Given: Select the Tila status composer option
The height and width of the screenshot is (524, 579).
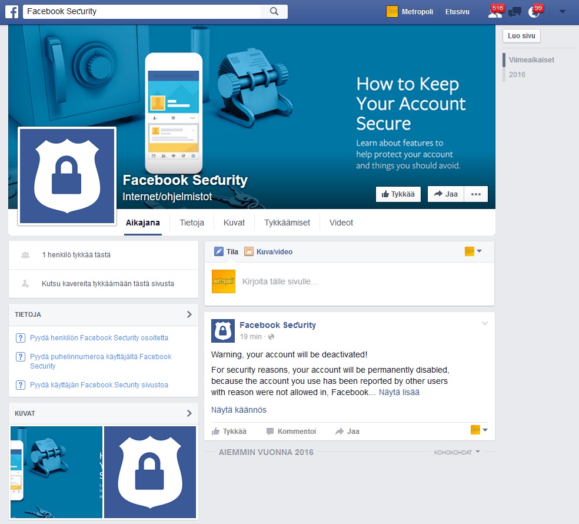Looking at the screenshot, I should 226,251.
